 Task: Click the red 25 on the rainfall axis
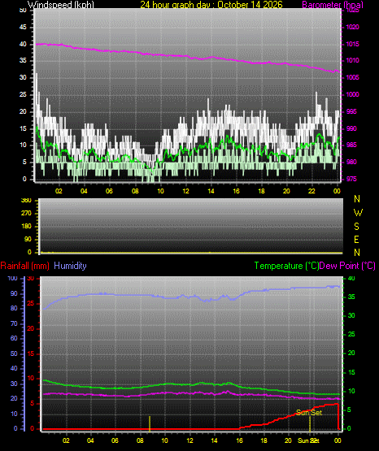pyautogui.click(x=31, y=303)
